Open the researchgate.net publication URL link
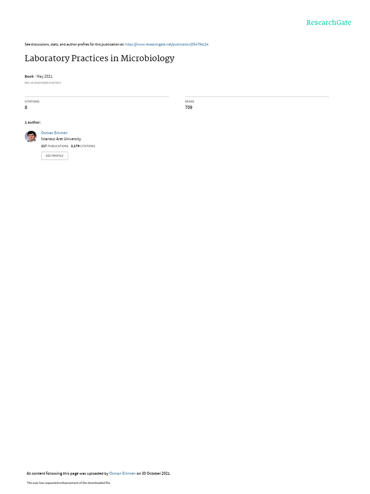 point(166,44)
